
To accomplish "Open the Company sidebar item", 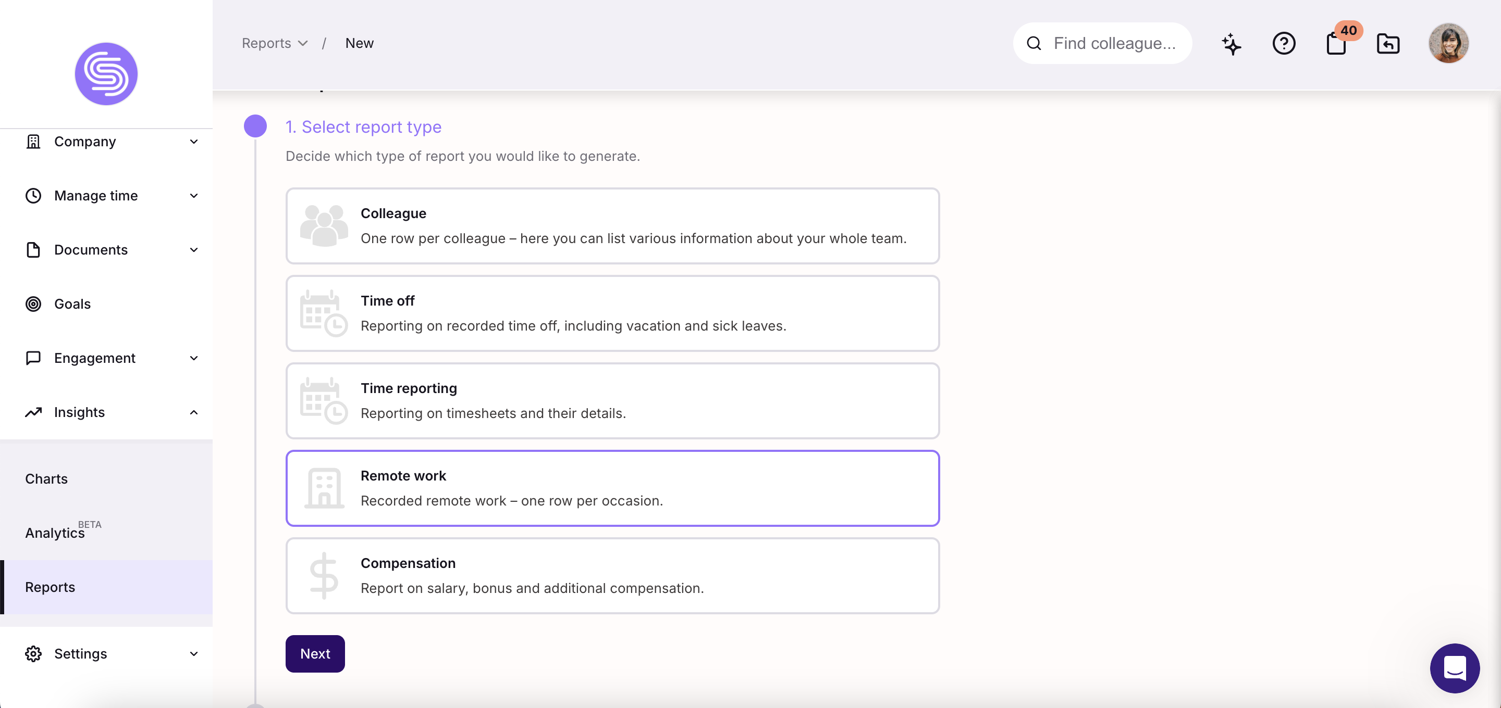I will (x=106, y=142).
